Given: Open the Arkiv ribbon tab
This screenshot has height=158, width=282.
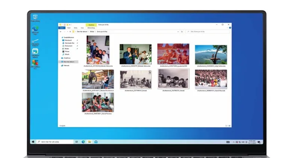Looking at the screenshot, I should tap(62, 28).
